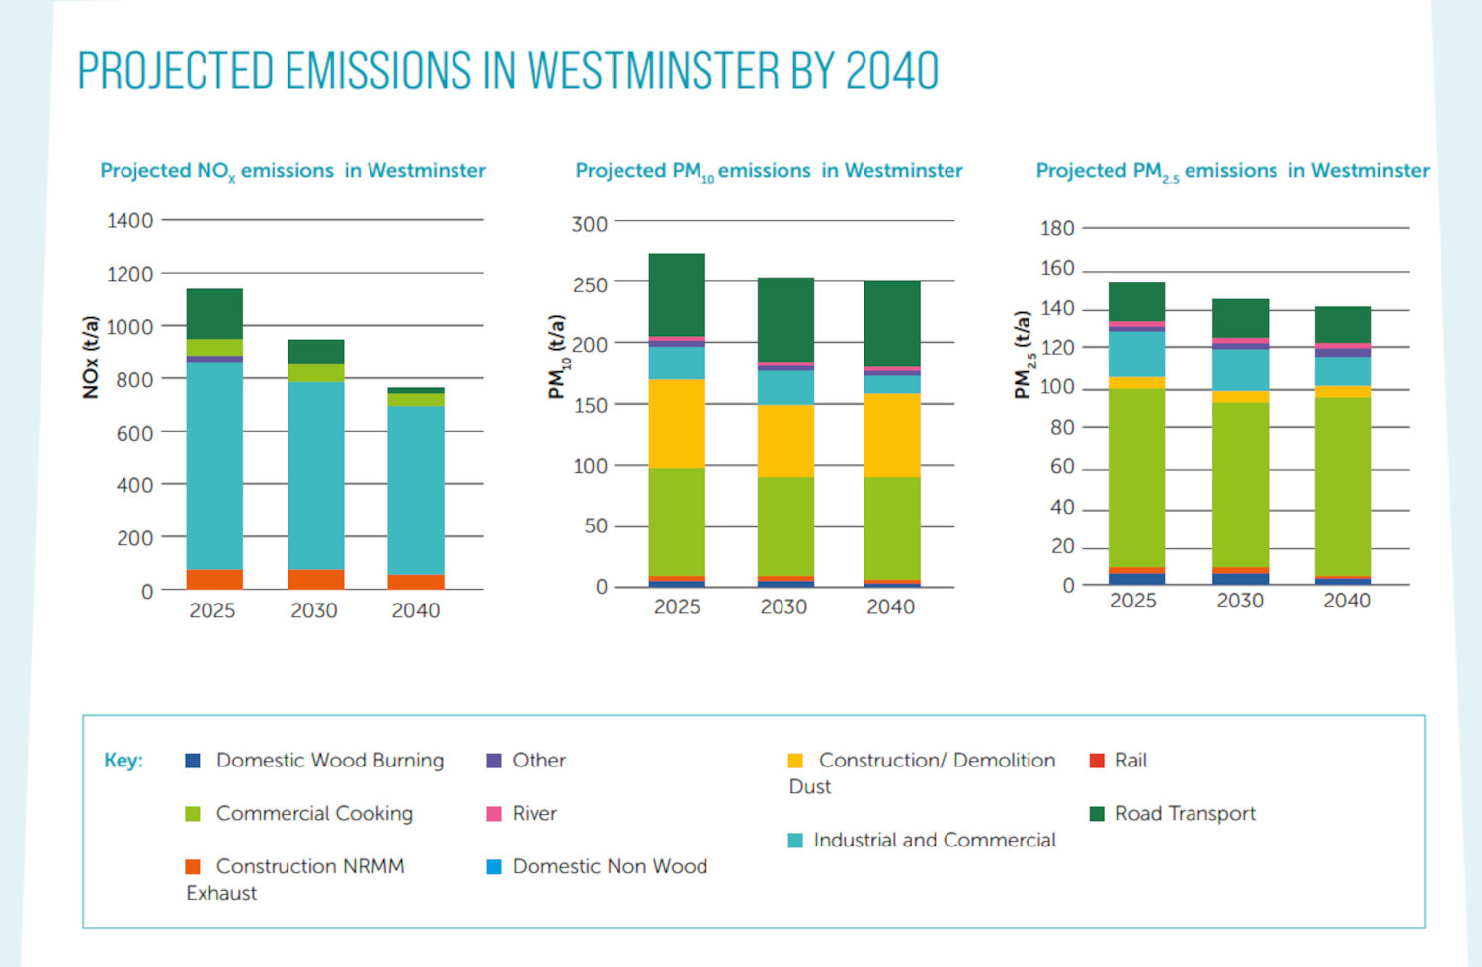
Task: Click the Other purple legend swatch
Action: pyautogui.click(x=494, y=761)
